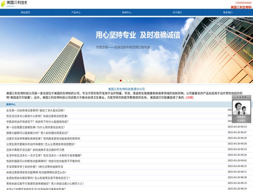
Task: Select the first red carousel dot
Action: [x=121, y=81]
